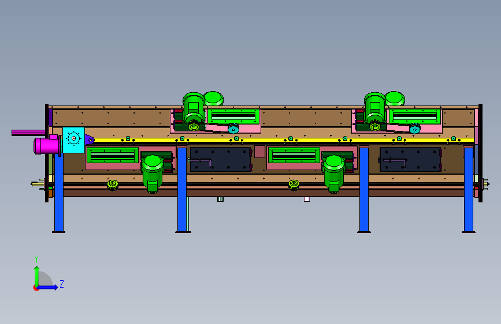Click the small gray-green cylinder under the frame
Image resolution: width=501 pixels, height=324 pixels.
click(220, 199)
